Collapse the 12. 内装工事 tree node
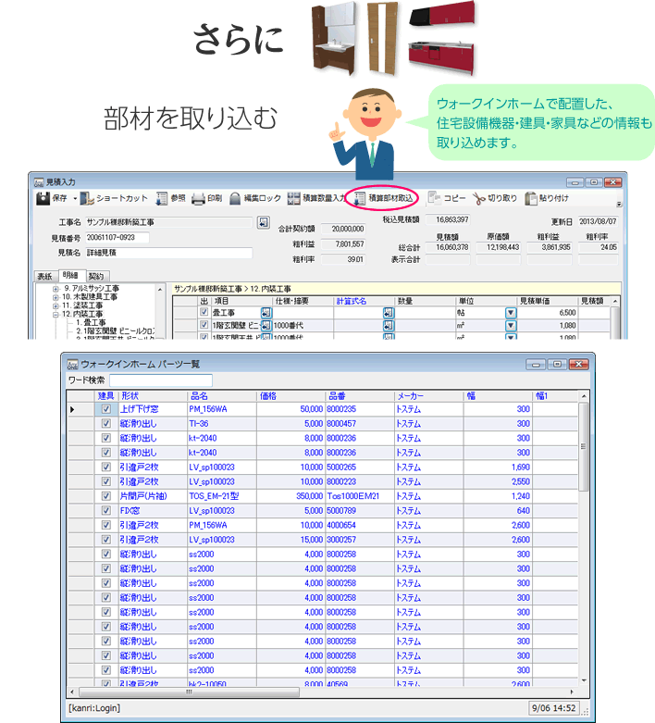 [x=56, y=315]
